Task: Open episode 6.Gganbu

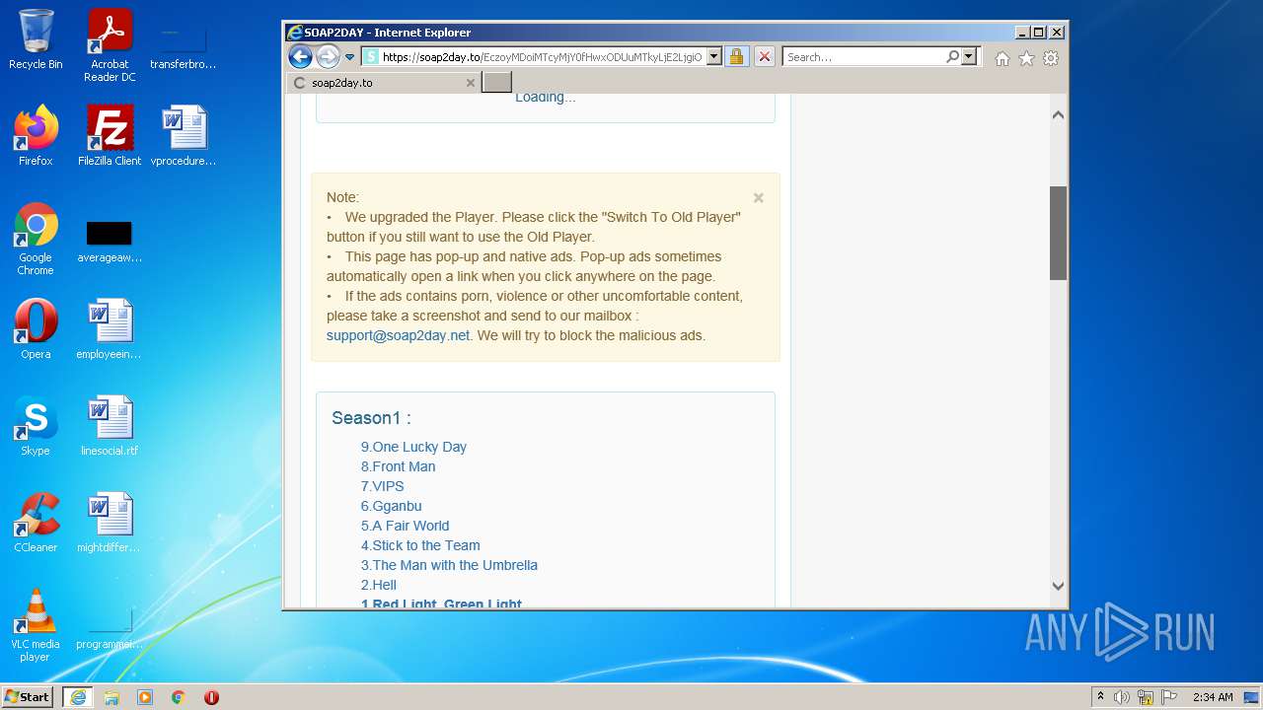Action: tap(391, 506)
